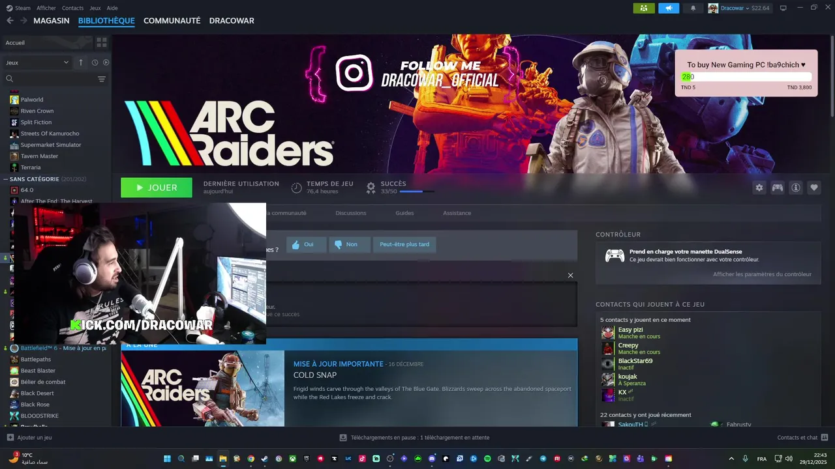This screenshot has width=835, height=469.
Task: Open Windows Start menu
Action: click(x=167, y=459)
